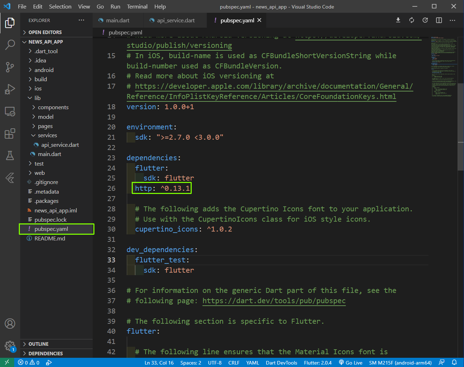Change UTF-8 file encoding
This screenshot has width=464, height=367.
[215, 362]
